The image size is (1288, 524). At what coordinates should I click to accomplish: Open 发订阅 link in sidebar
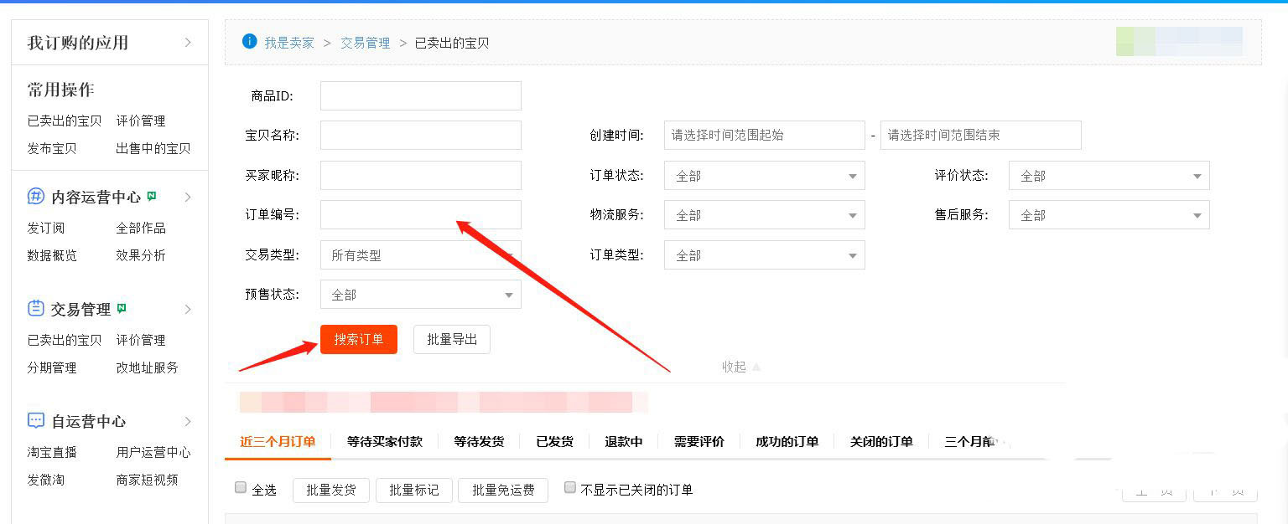46,228
